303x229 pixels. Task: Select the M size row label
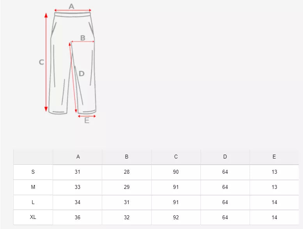tap(33, 187)
